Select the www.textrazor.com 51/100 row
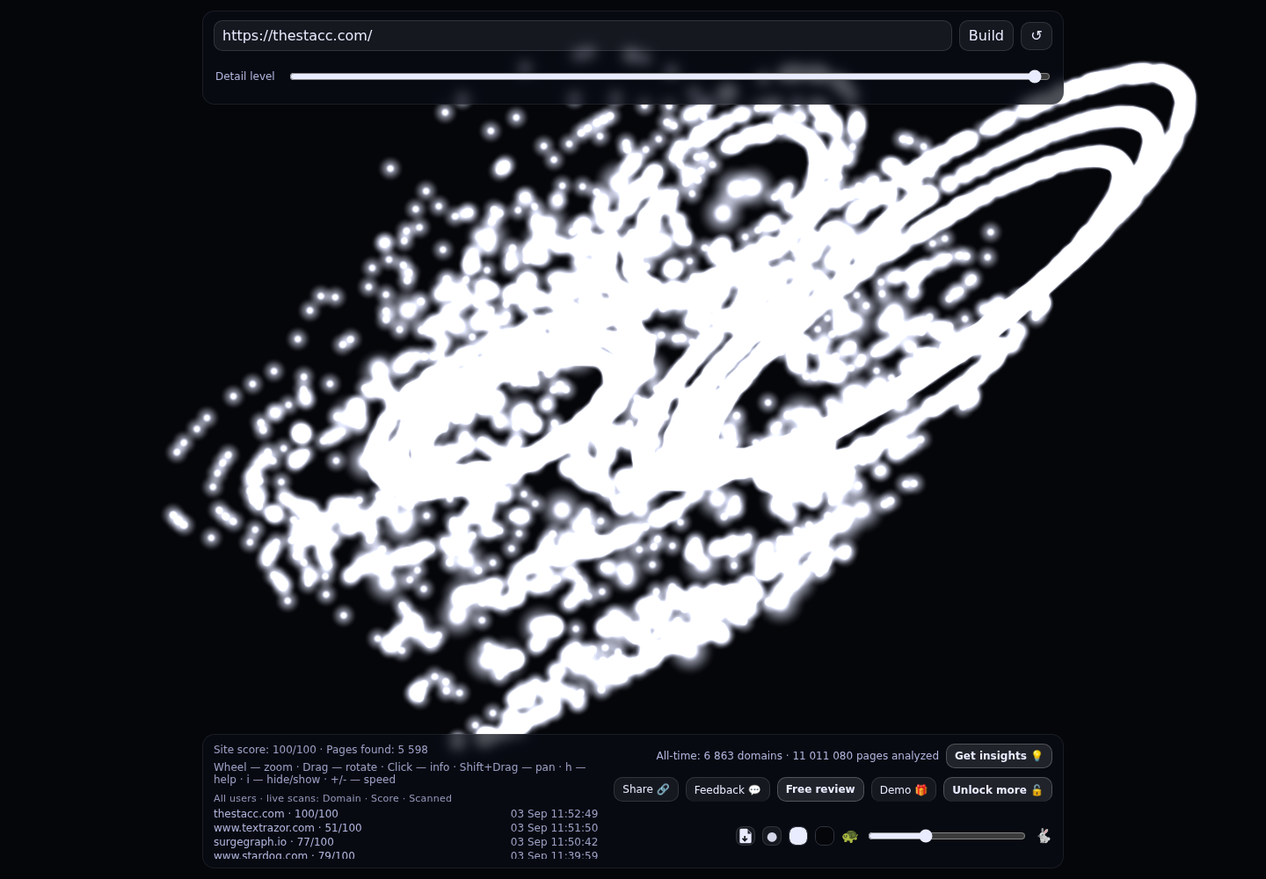 click(405, 828)
